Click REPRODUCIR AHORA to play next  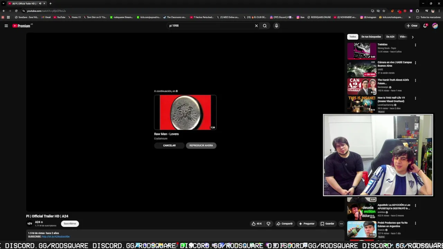point(201,146)
